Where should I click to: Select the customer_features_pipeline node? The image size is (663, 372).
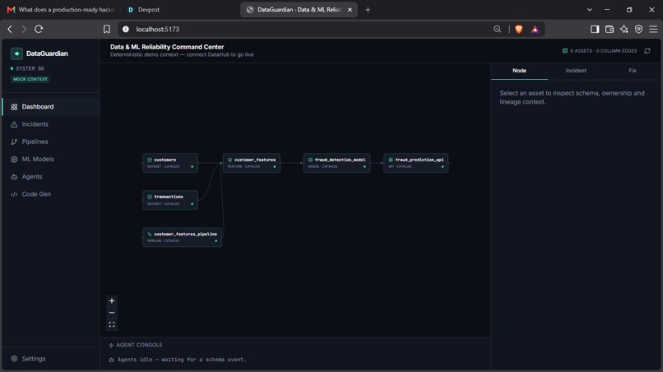[x=183, y=237]
